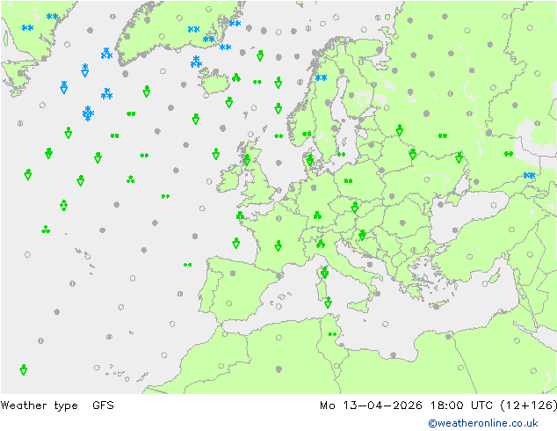The width and height of the screenshot is (557, 431).
Task: Click the green shower symbol over Corsica
Action: 324,273
